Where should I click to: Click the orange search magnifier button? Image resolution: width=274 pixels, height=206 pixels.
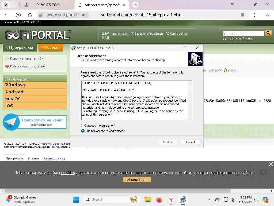tap(268, 33)
